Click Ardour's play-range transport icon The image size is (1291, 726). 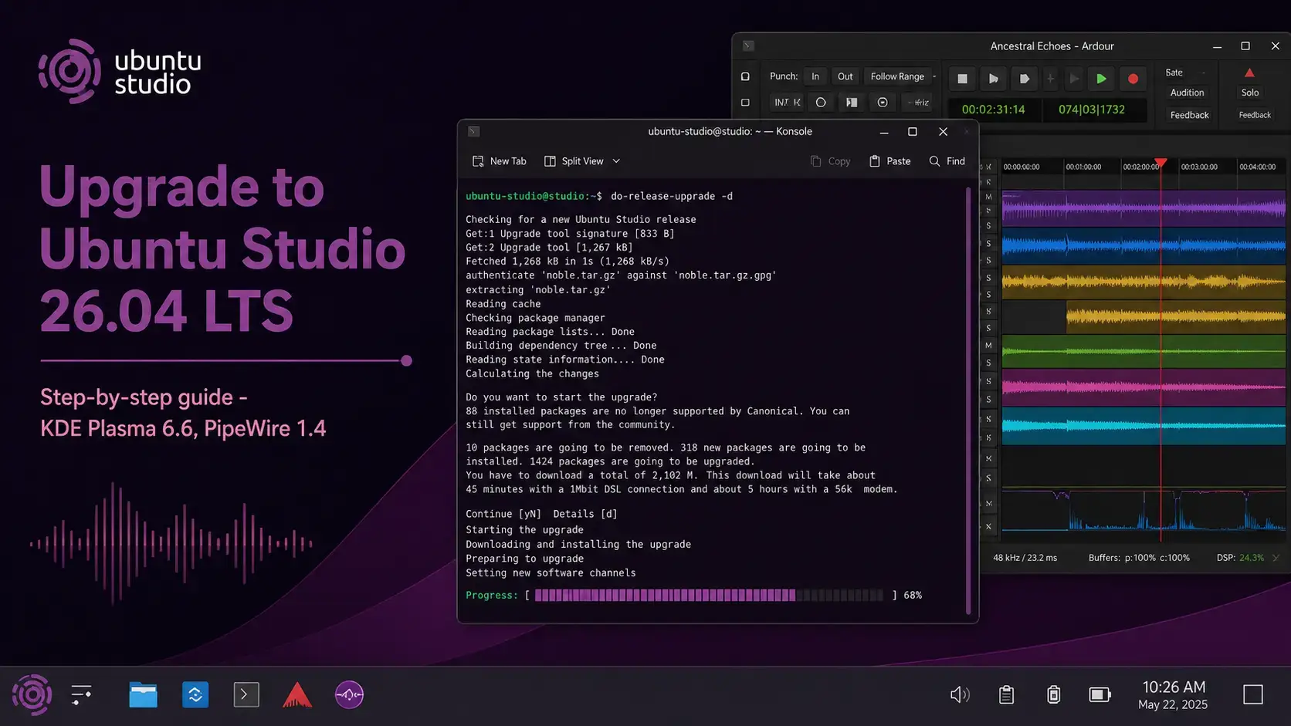point(1024,79)
